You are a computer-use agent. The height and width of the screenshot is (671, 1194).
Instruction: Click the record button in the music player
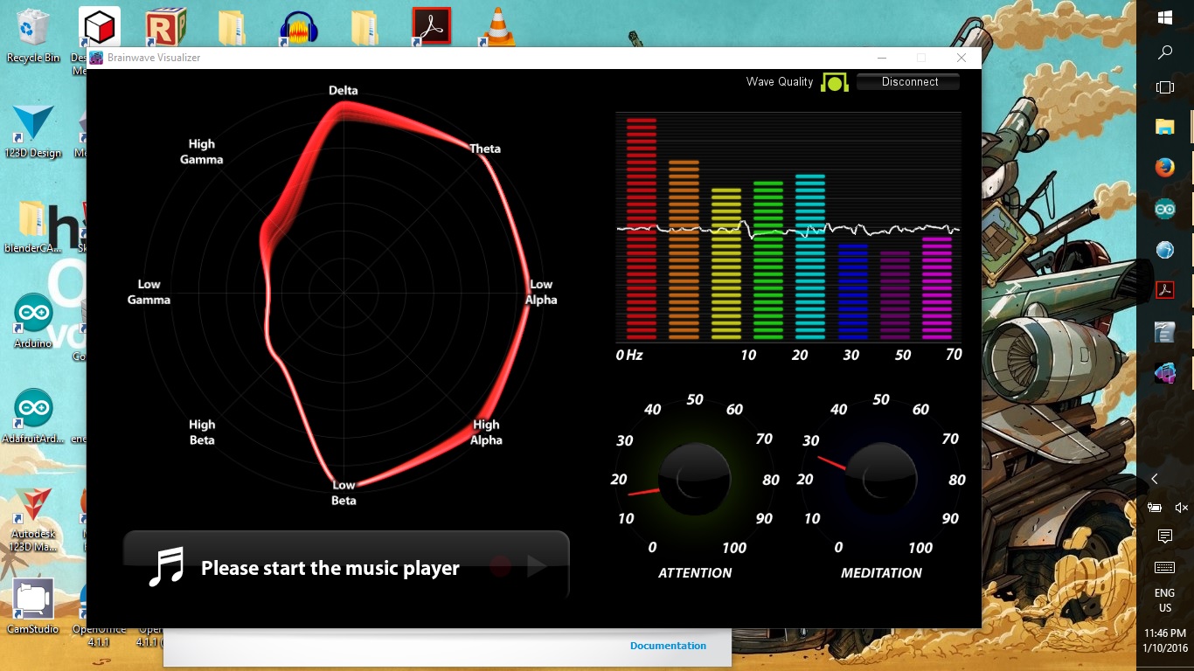[x=501, y=566]
